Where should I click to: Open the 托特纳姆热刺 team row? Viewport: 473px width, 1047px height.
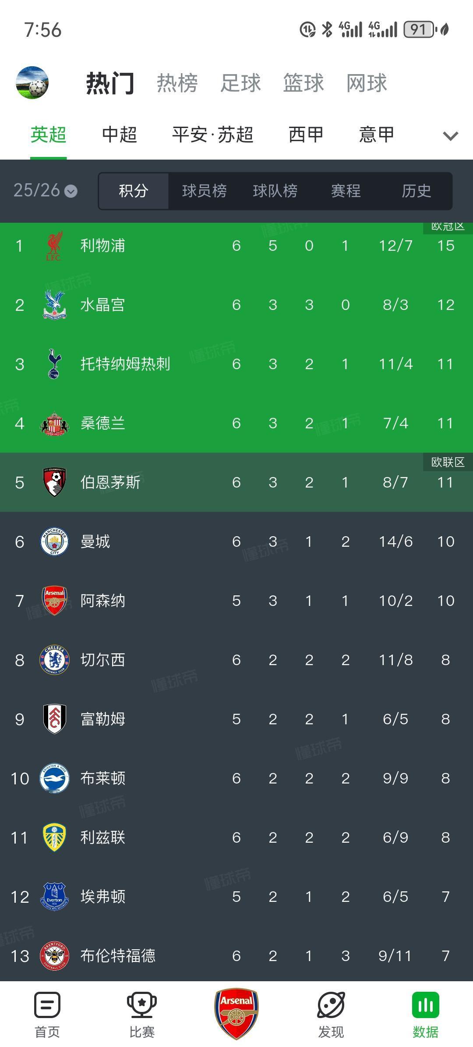click(x=236, y=364)
